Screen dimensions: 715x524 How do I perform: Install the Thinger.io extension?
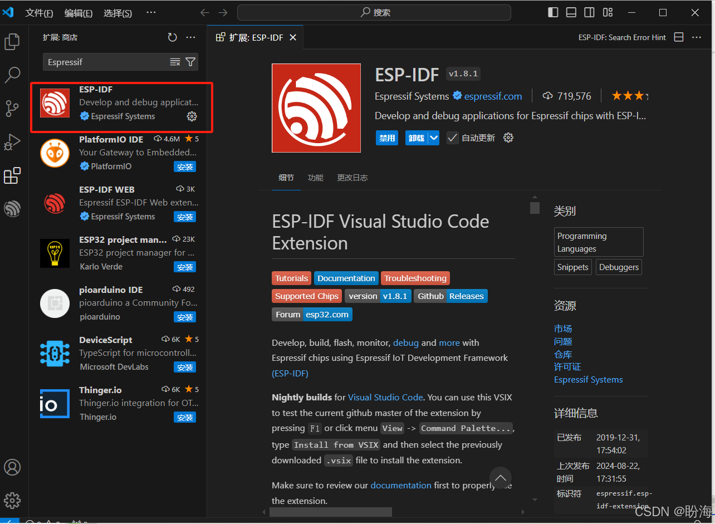(185, 418)
